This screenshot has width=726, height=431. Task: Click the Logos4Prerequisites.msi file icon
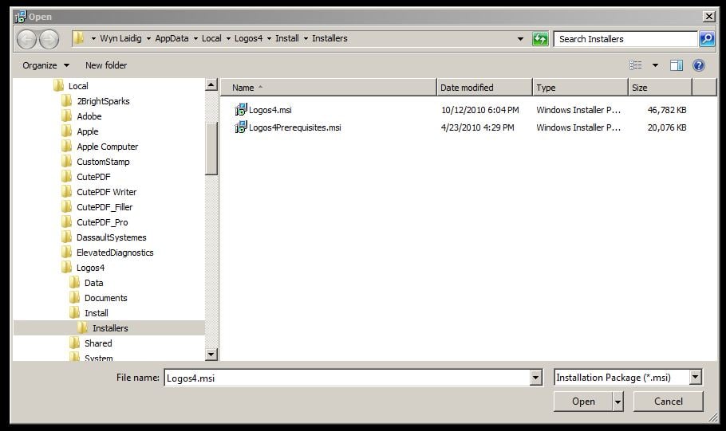tap(241, 127)
